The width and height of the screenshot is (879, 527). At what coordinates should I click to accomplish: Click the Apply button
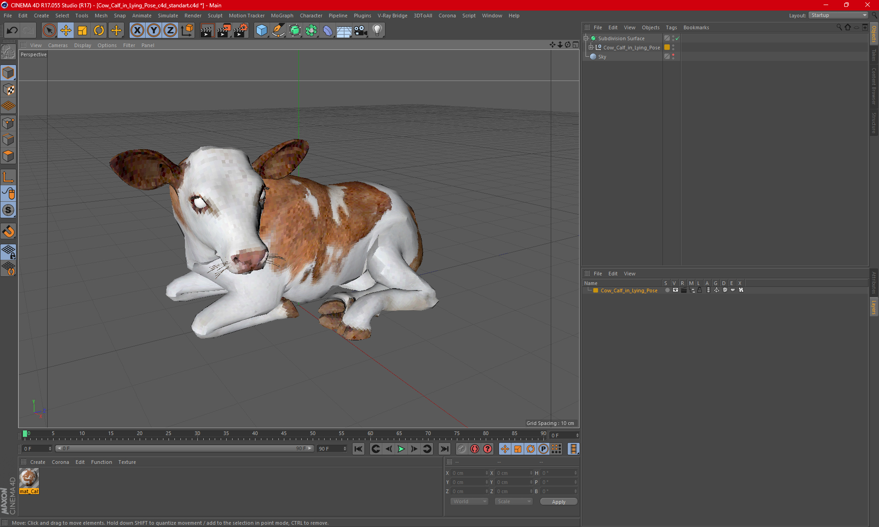point(559,502)
